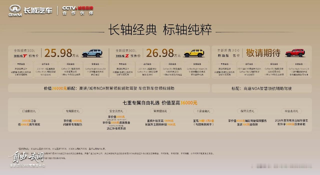The height and width of the screenshot is (175, 320).
Task: Click 至高24期12万0息 text
Action: tap(203, 121)
